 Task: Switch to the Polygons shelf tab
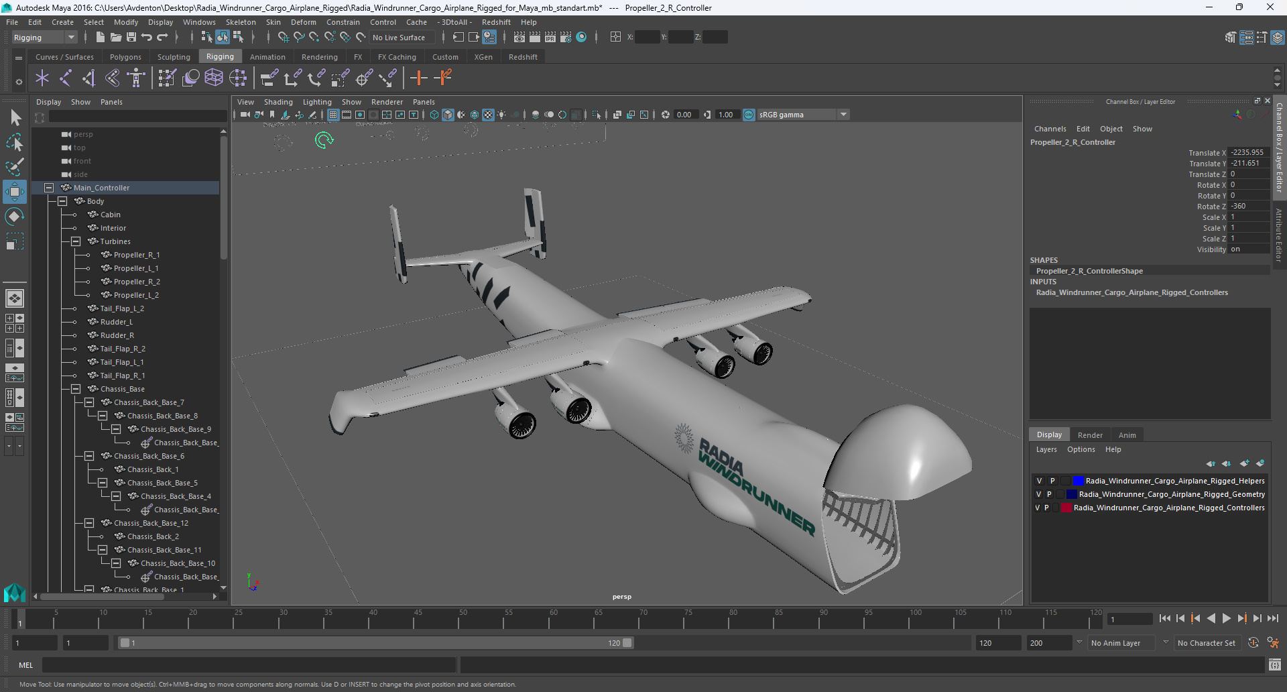(125, 57)
